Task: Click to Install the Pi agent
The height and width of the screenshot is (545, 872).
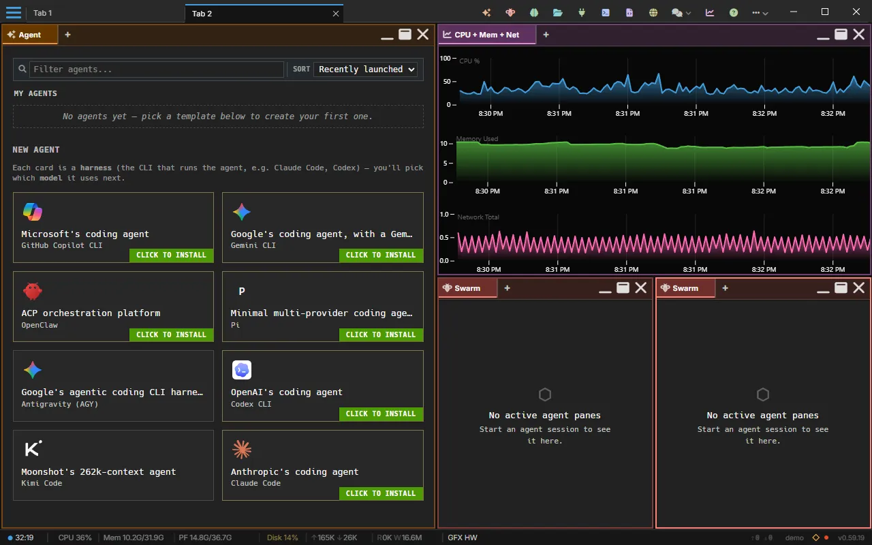Action: [x=381, y=335]
